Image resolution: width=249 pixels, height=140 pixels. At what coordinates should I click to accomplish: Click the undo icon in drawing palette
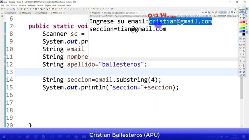[240, 65]
